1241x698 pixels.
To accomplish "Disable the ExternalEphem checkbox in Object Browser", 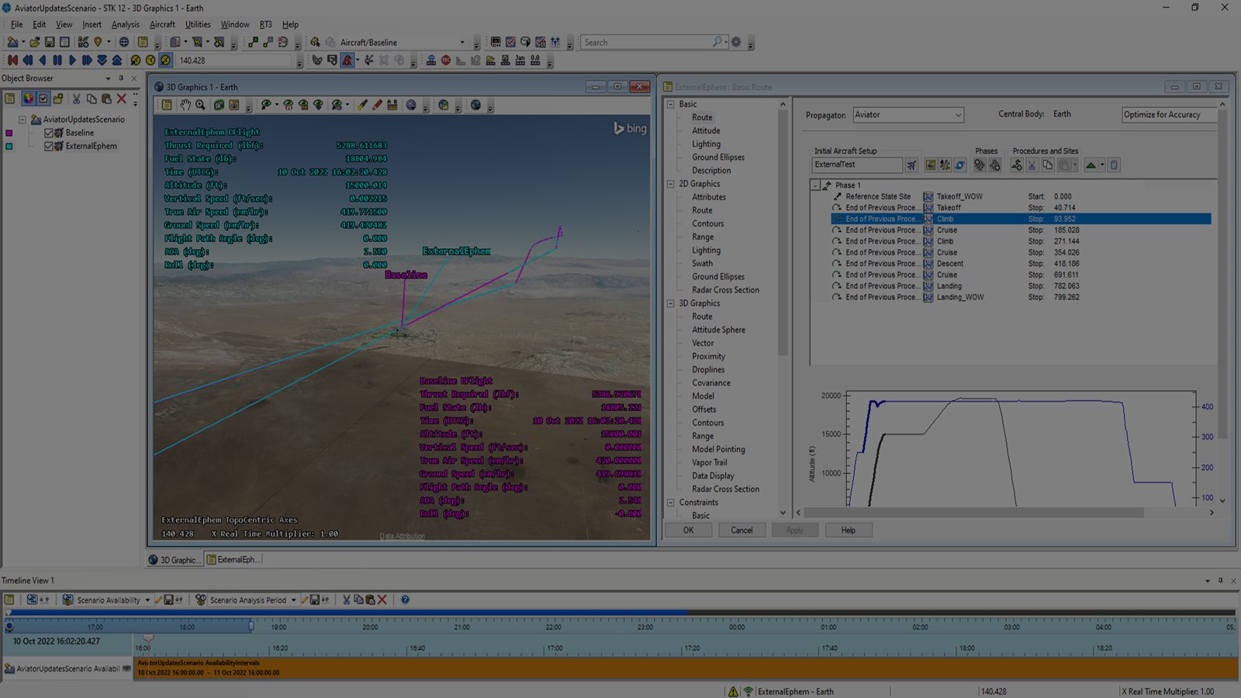I will tap(49, 146).
